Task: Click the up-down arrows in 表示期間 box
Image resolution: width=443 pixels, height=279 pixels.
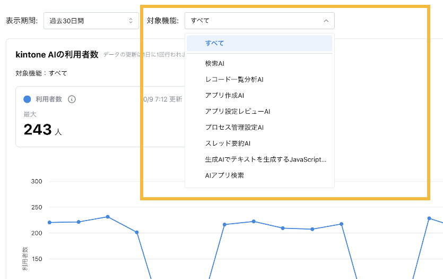Action: (131, 21)
